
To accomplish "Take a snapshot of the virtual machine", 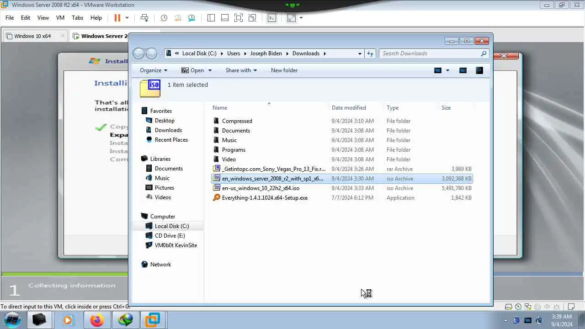I will tap(164, 18).
